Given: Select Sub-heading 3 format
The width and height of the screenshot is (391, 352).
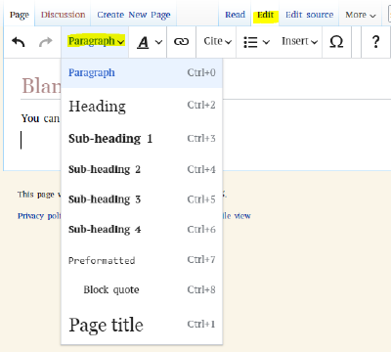Looking at the screenshot, I should 142,199.
